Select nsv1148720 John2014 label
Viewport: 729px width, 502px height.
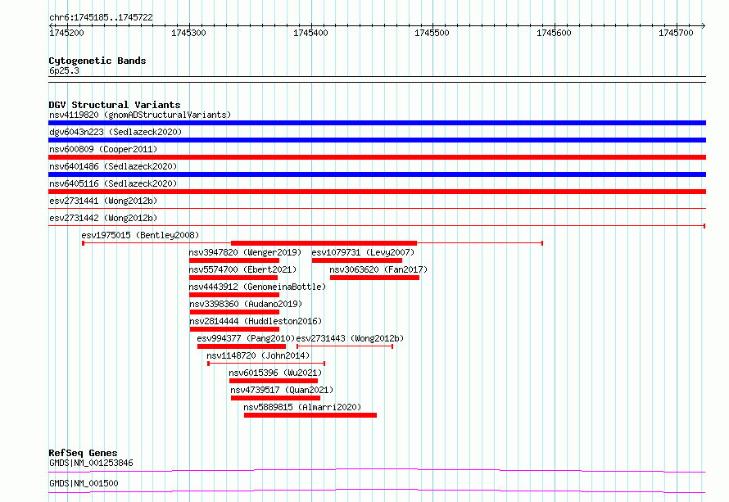[258, 355]
